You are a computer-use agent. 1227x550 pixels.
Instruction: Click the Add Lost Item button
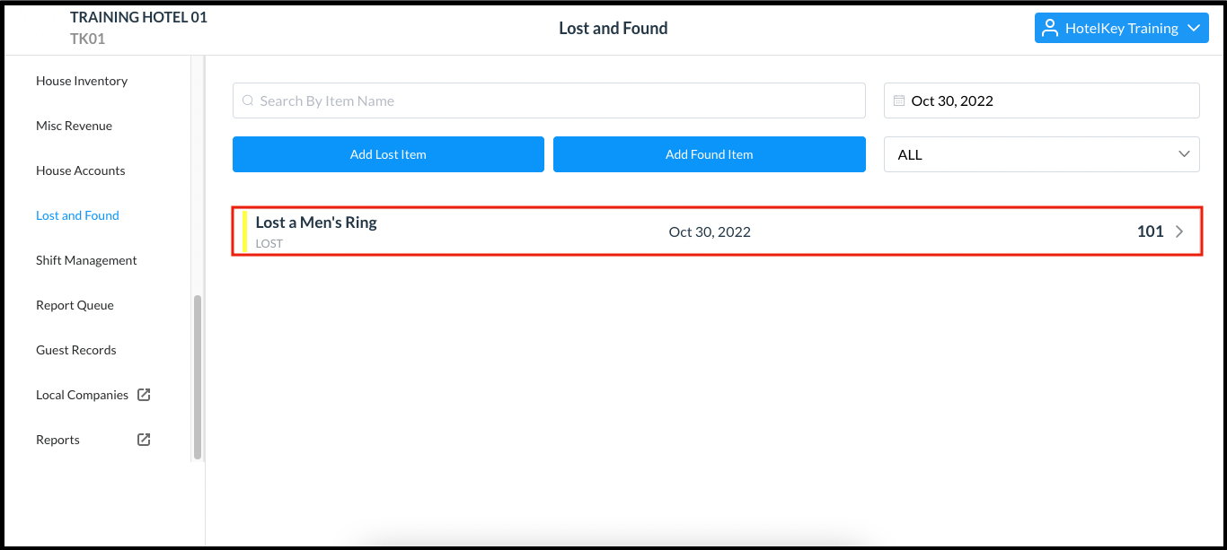(388, 154)
